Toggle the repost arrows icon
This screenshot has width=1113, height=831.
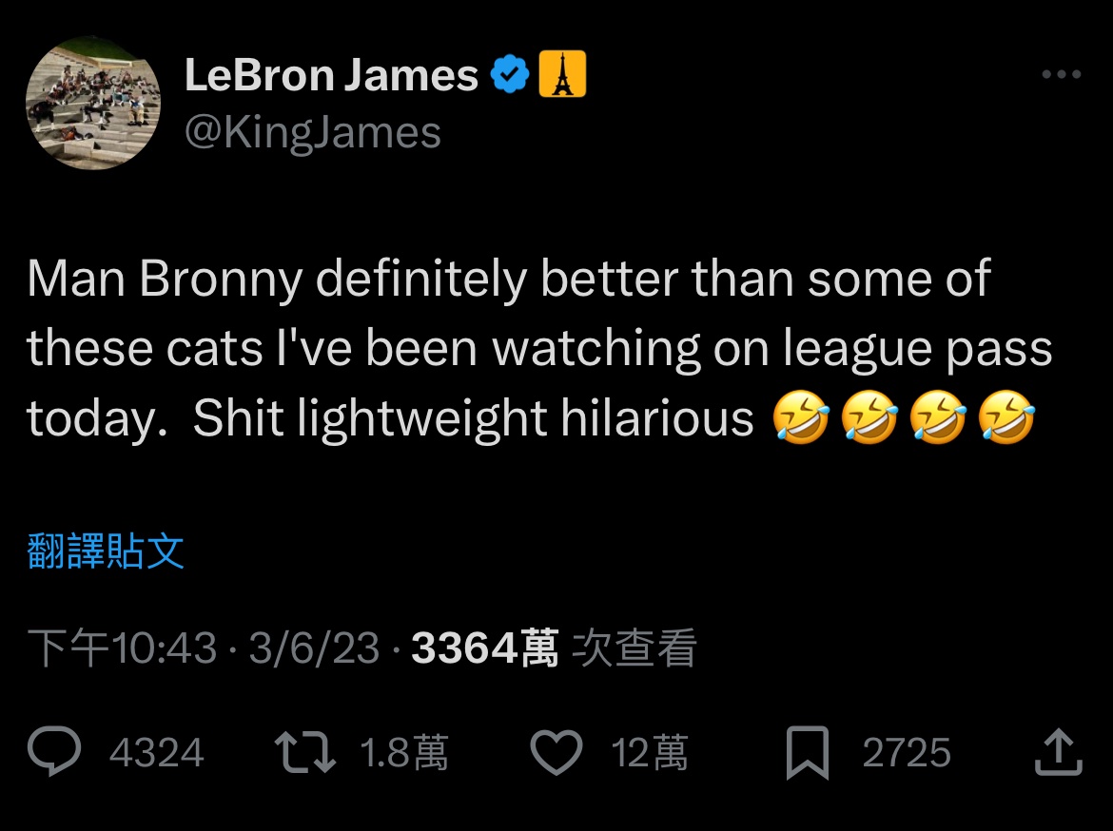[304, 753]
